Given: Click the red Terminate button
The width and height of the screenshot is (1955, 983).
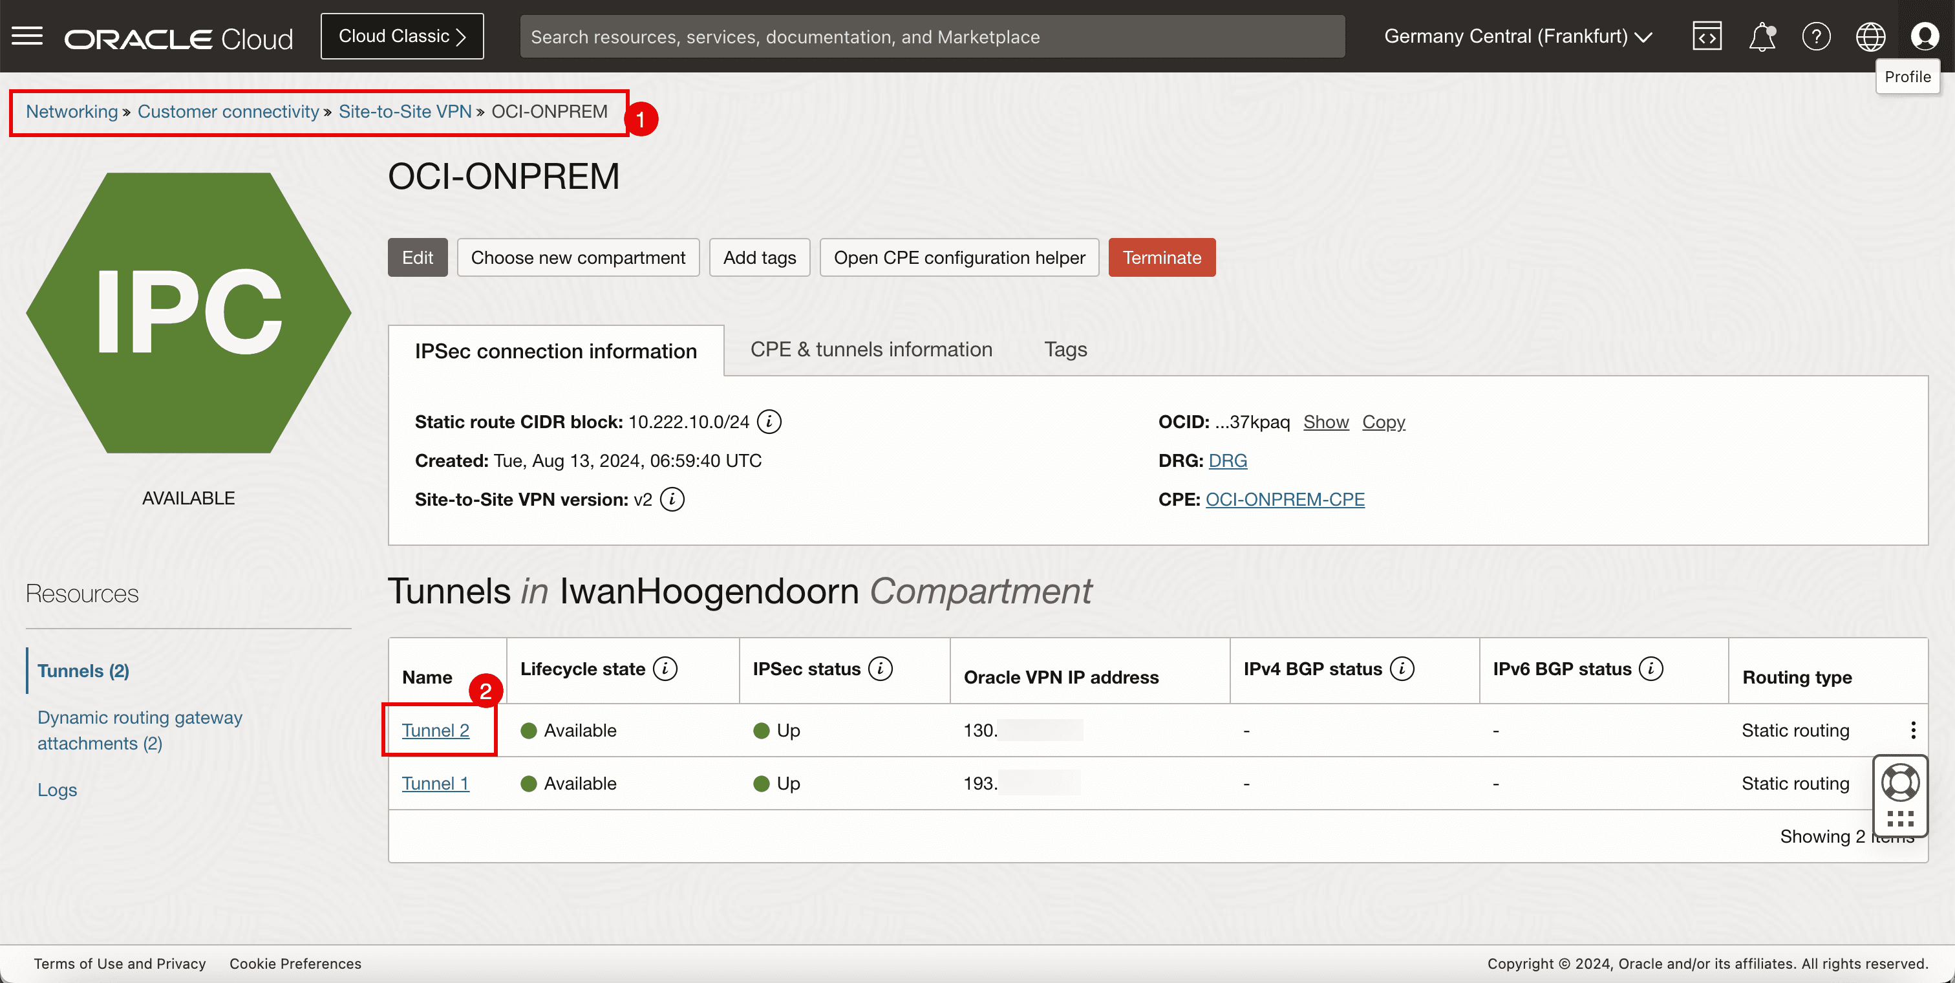Looking at the screenshot, I should (1161, 257).
